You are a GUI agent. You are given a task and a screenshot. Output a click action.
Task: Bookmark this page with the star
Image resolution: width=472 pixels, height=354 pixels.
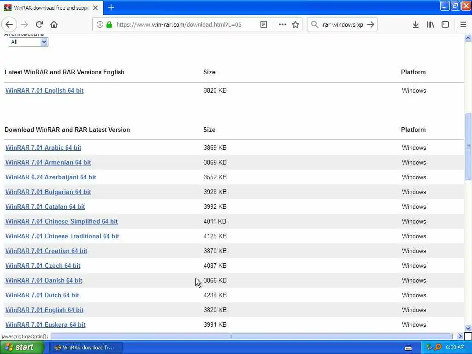coord(295,25)
